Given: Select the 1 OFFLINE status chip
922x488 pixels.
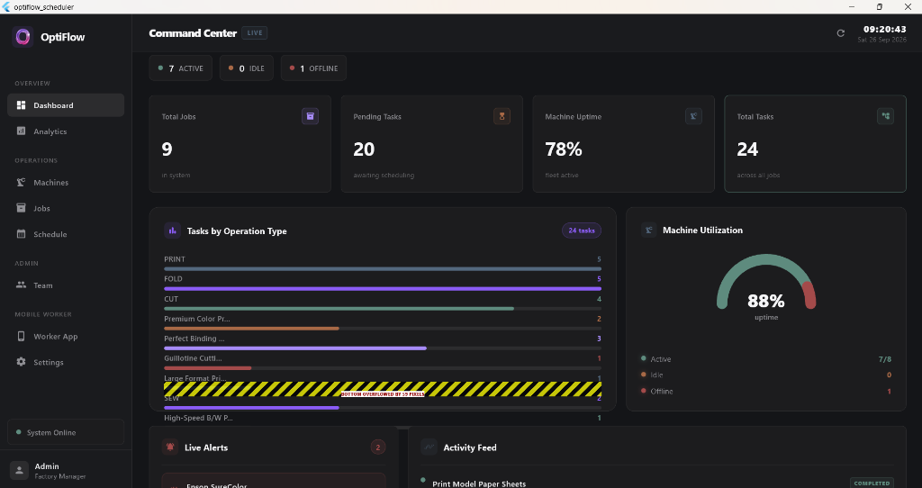Looking at the screenshot, I should tap(313, 68).
